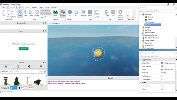177x100 pixels.
Task: Lock the selected part
Action: click(x=97, y=14)
